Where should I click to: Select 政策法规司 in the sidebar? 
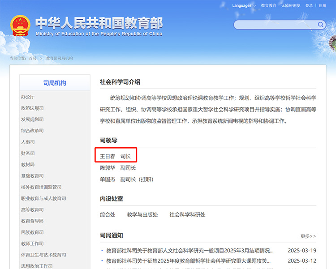32,108
